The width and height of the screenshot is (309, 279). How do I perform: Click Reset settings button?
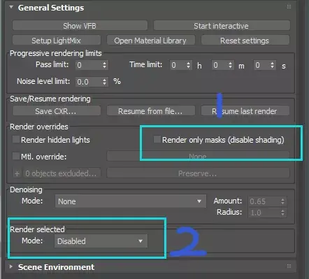click(245, 41)
